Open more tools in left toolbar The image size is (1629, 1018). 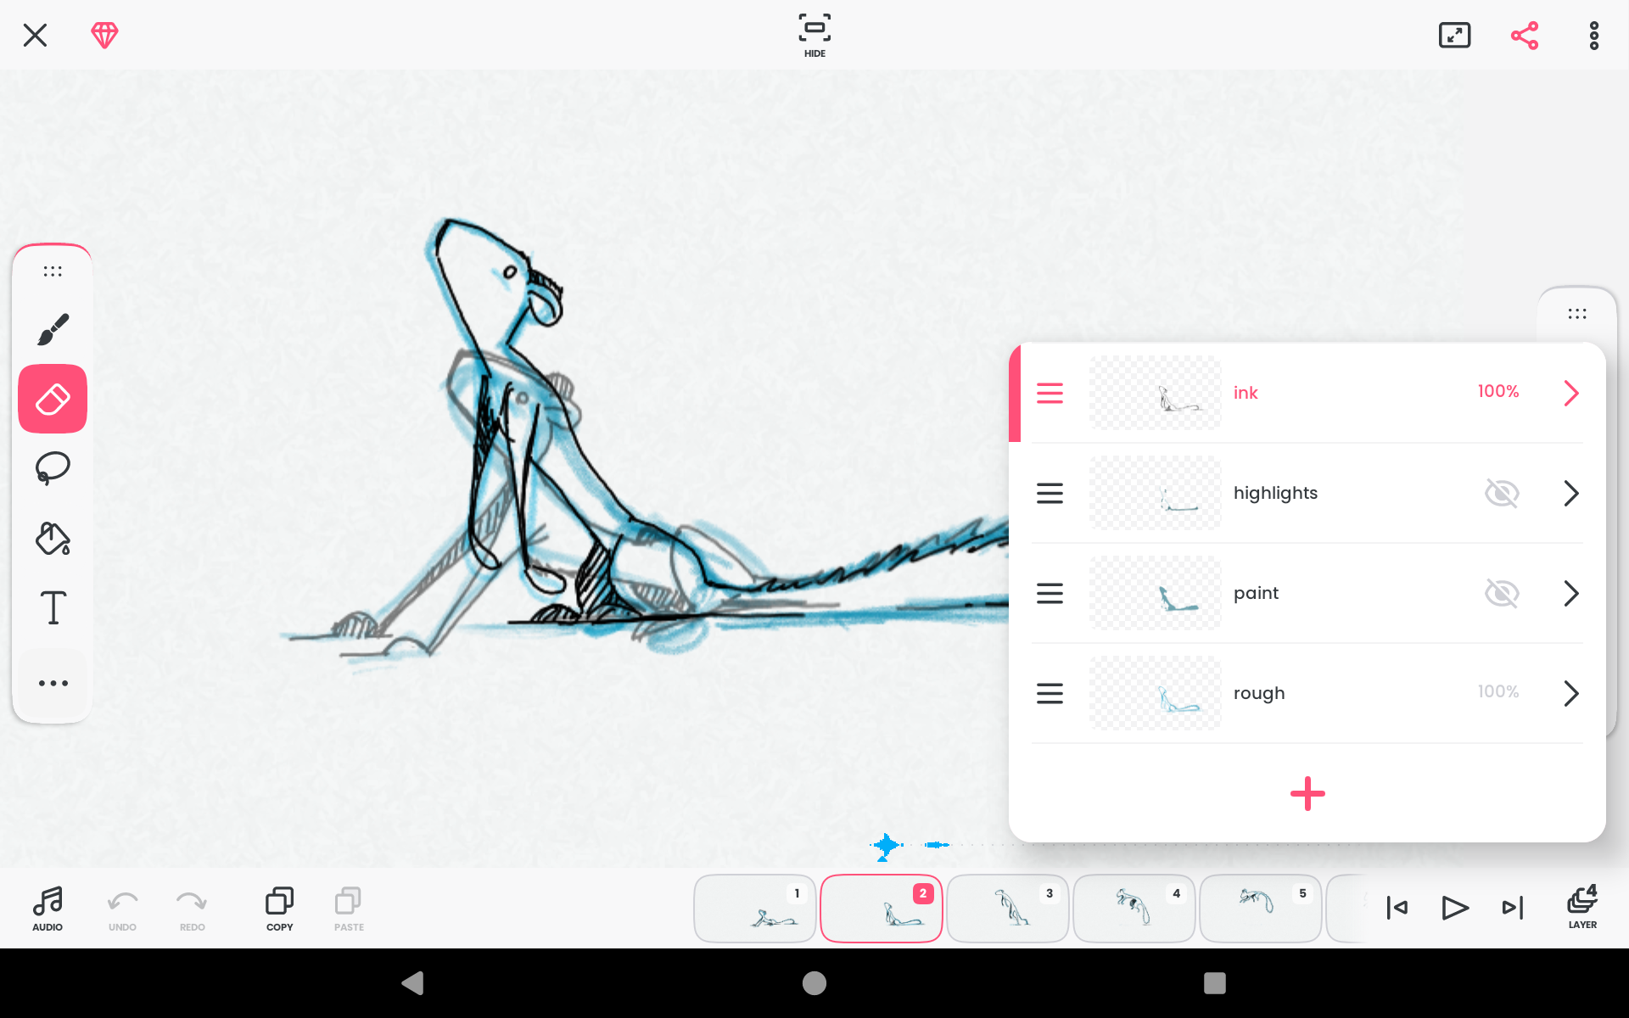tap(53, 683)
